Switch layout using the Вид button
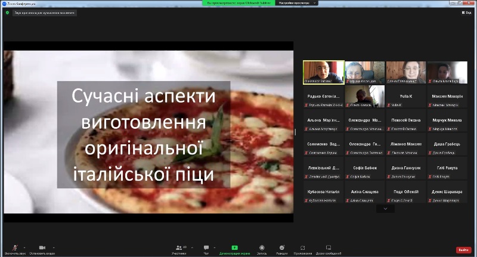477x257 pixels. tap(464, 12)
